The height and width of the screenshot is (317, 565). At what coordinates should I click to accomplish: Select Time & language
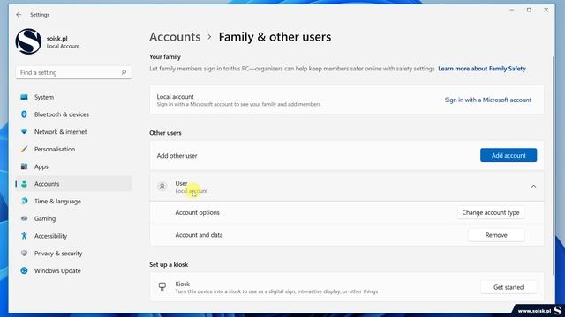coord(73,201)
